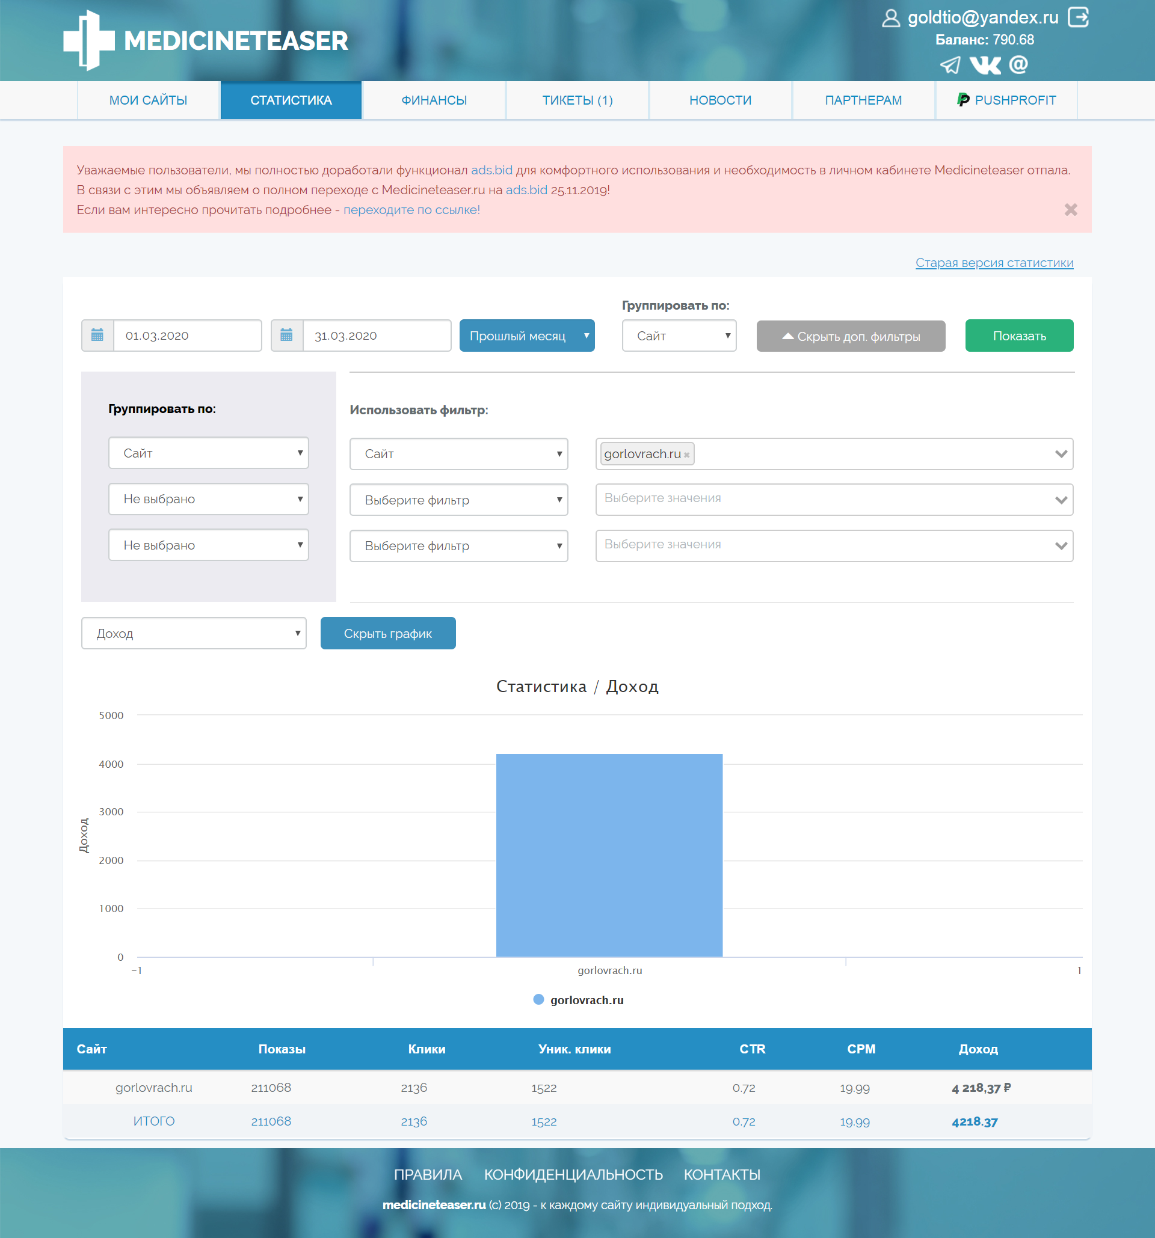Click the Скрыть график button
The width and height of the screenshot is (1155, 1238).
point(387,633)
